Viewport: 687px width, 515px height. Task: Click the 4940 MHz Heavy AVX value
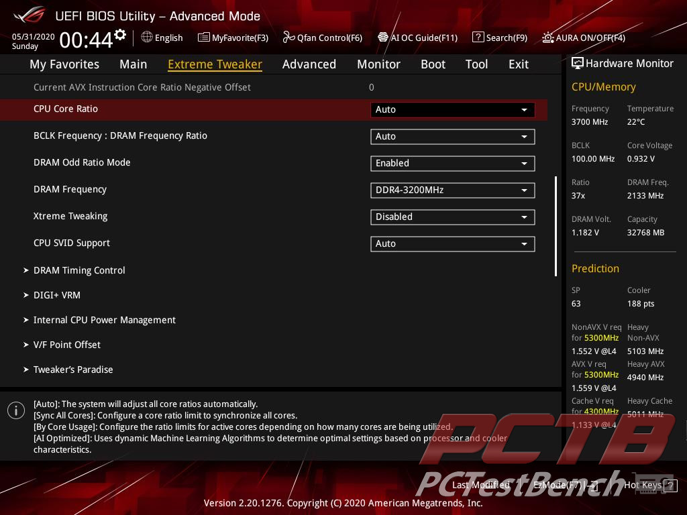(645, 378)
